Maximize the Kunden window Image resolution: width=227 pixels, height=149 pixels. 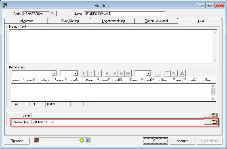(x=210, y=5)
